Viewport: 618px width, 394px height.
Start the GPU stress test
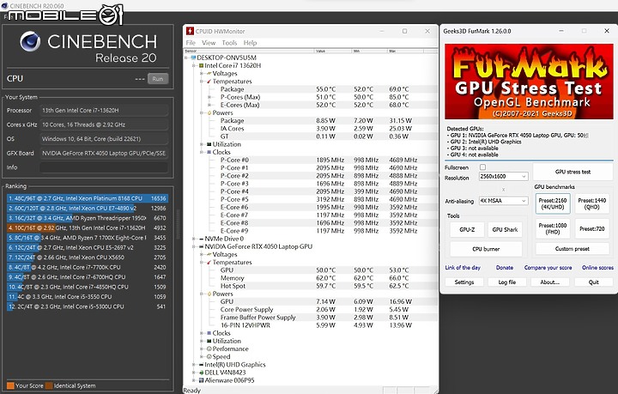click(573, 172)
